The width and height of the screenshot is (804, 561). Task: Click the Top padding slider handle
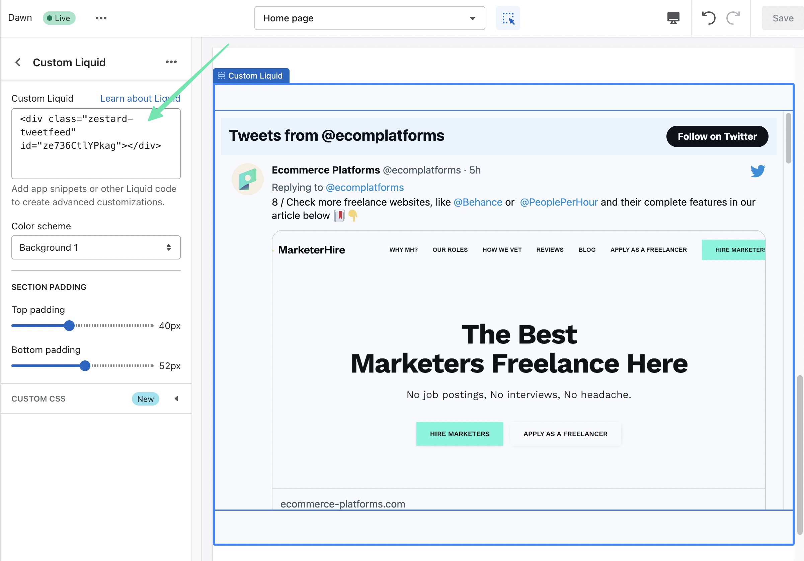(69, 326)
